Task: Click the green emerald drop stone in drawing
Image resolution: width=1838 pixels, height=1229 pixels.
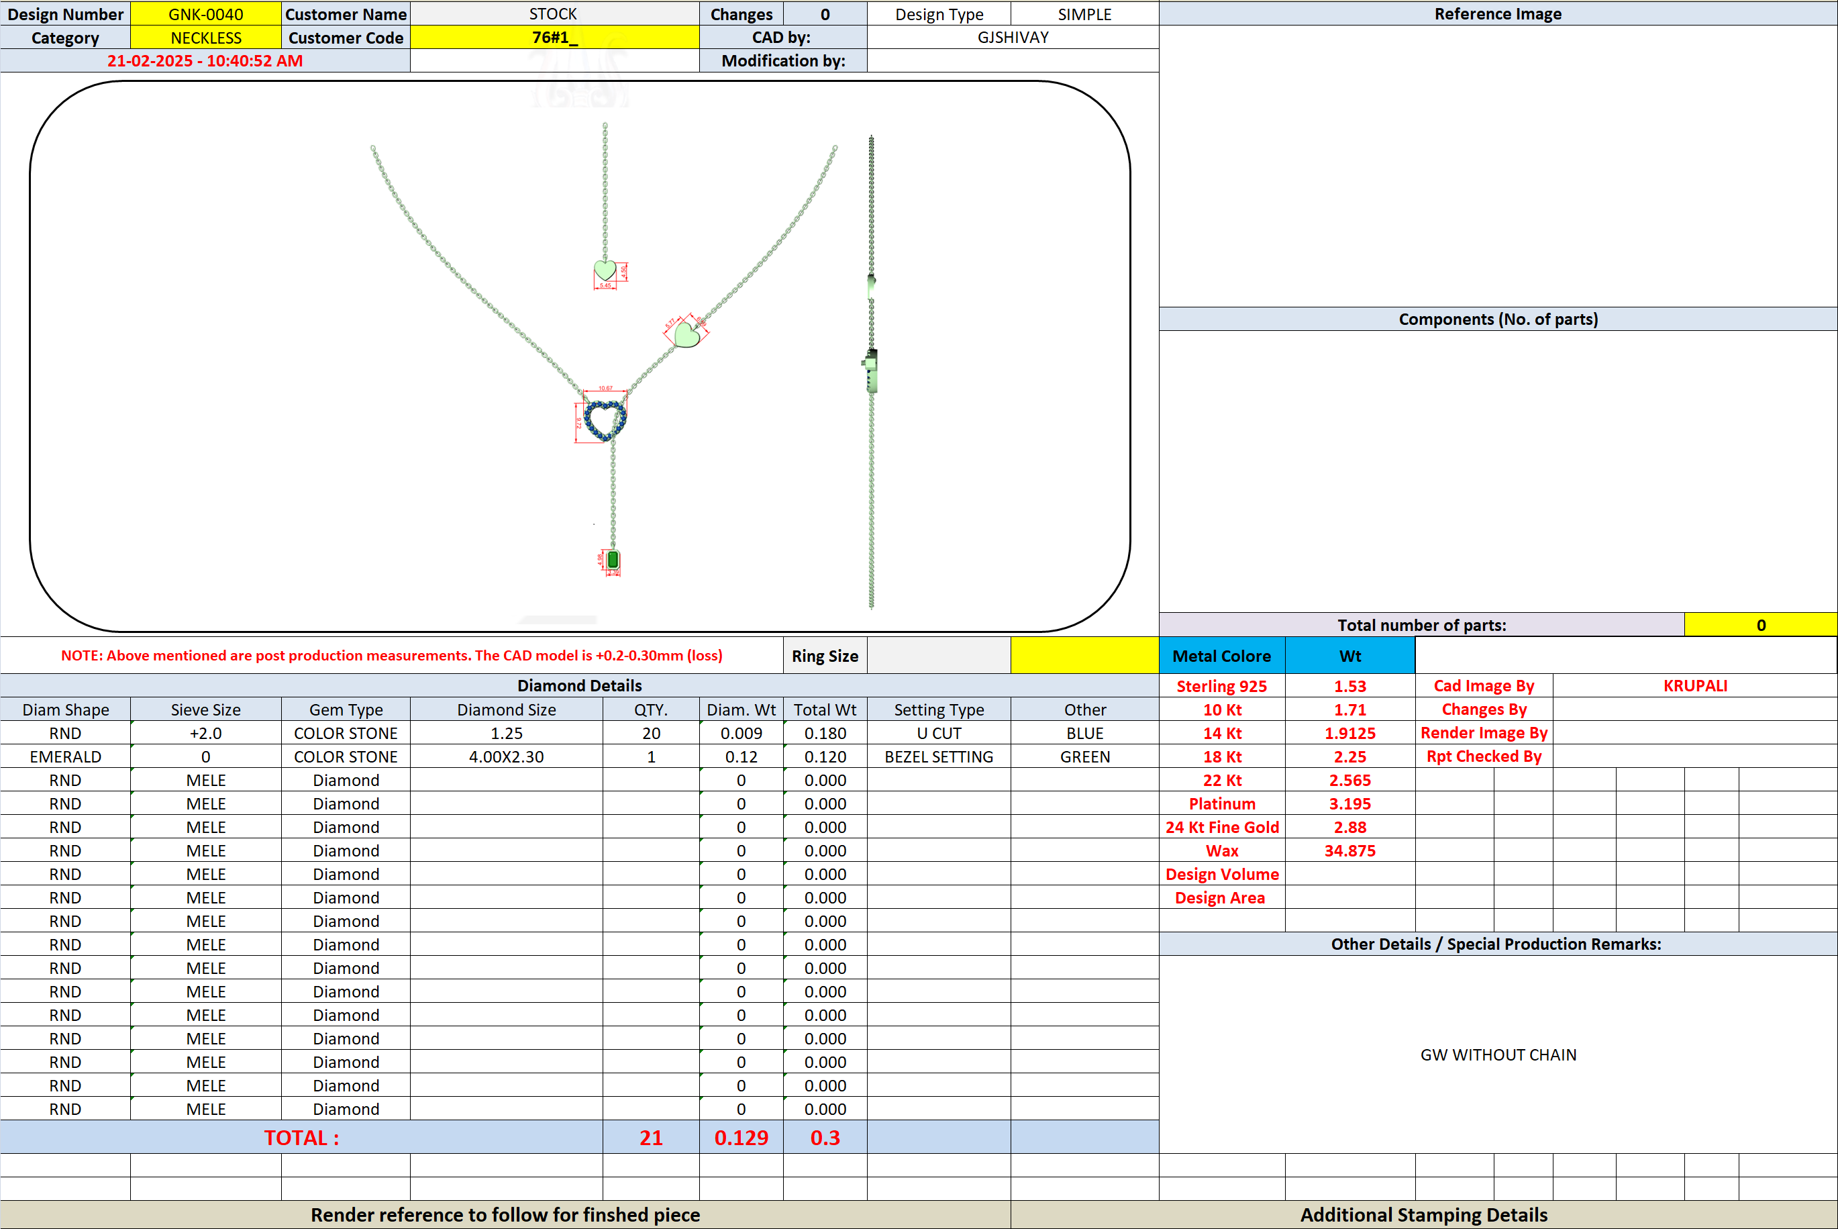Action: (x=613, y=560)
